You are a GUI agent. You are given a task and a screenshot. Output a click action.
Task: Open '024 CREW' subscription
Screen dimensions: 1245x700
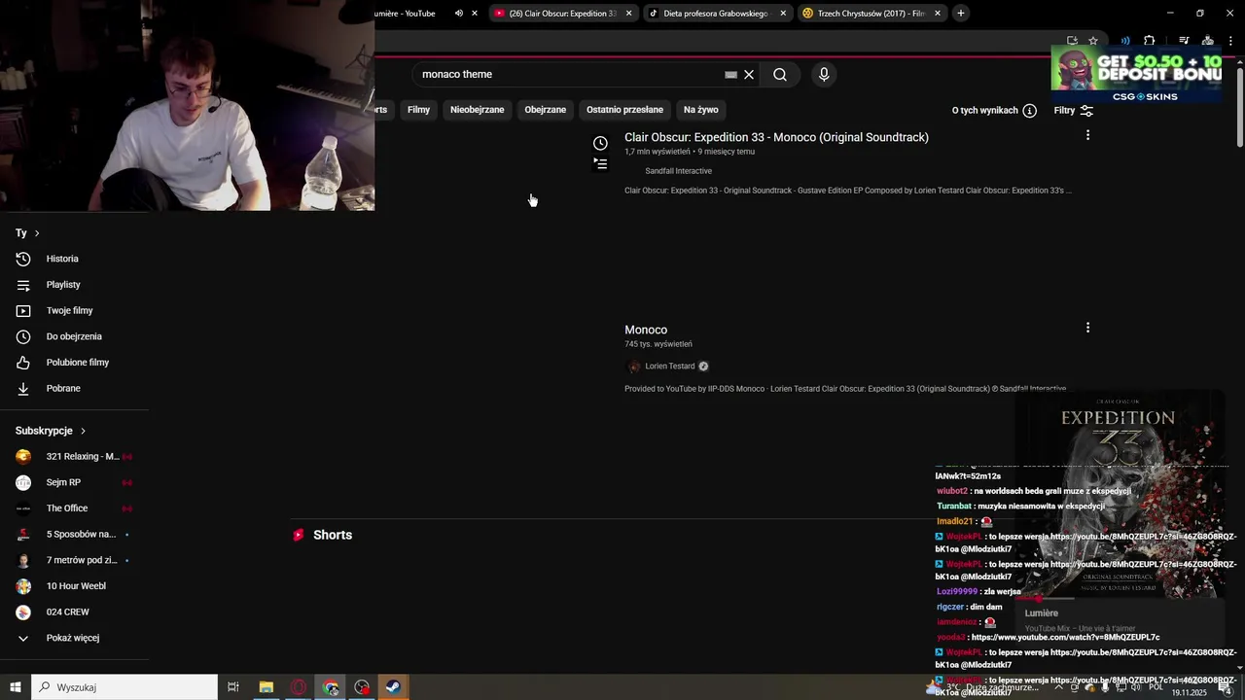pos(74,612)
